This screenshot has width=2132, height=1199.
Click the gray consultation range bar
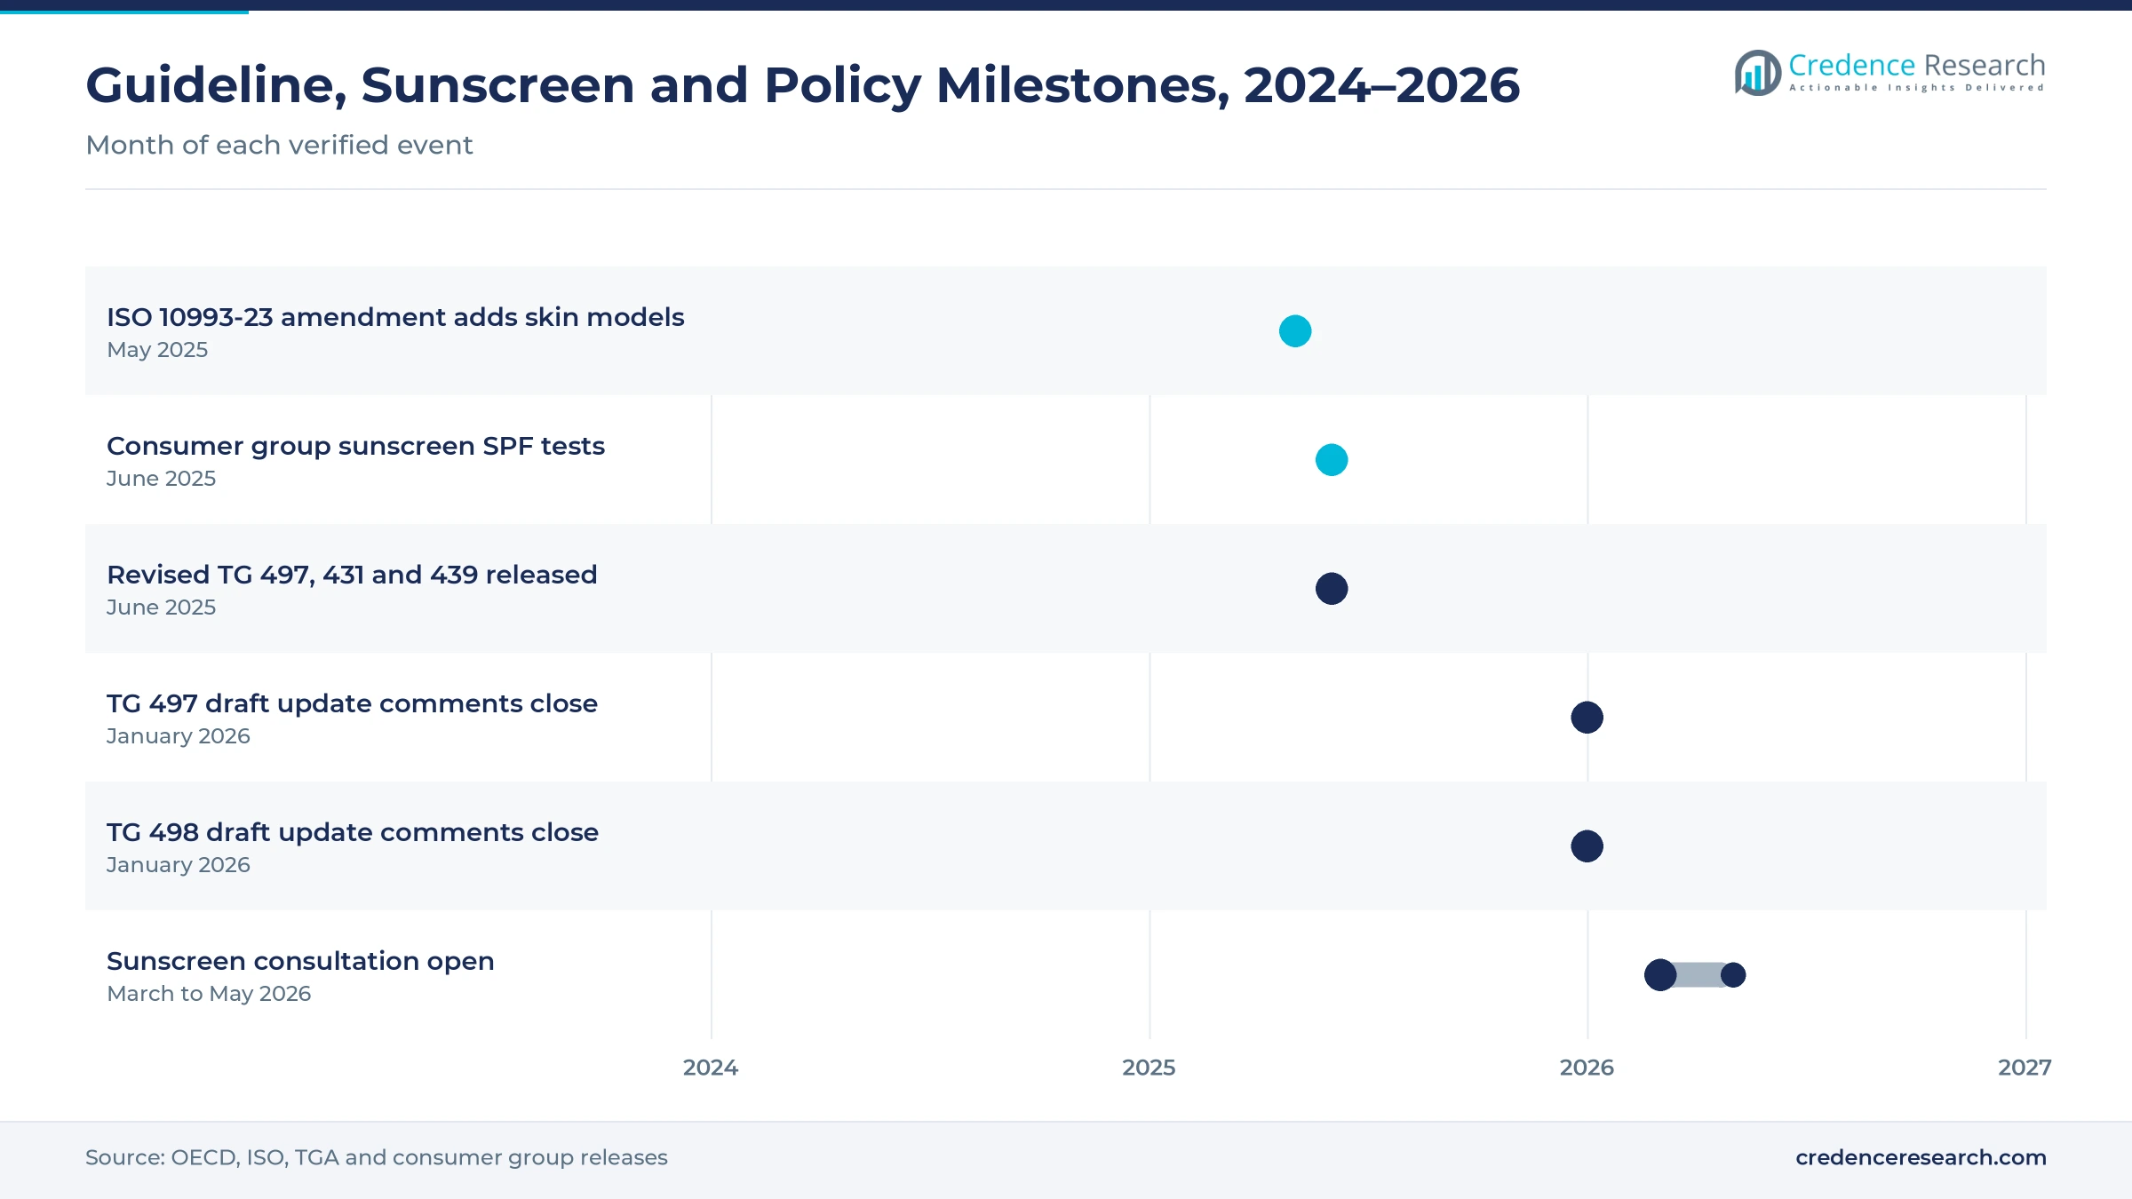click(1698, 975)
